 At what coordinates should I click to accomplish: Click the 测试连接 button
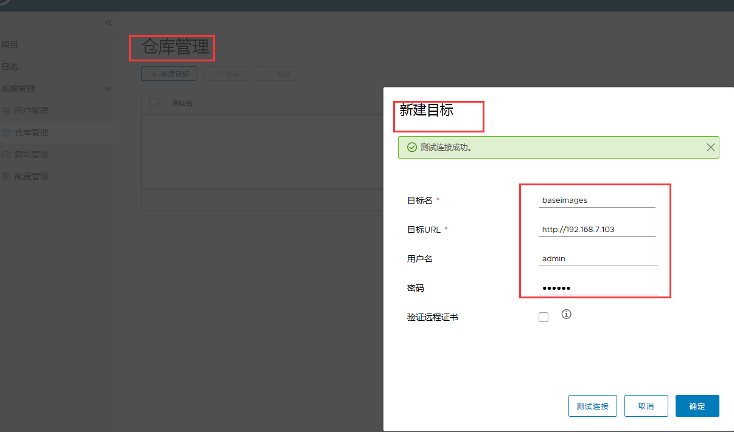tap(593, 406)
